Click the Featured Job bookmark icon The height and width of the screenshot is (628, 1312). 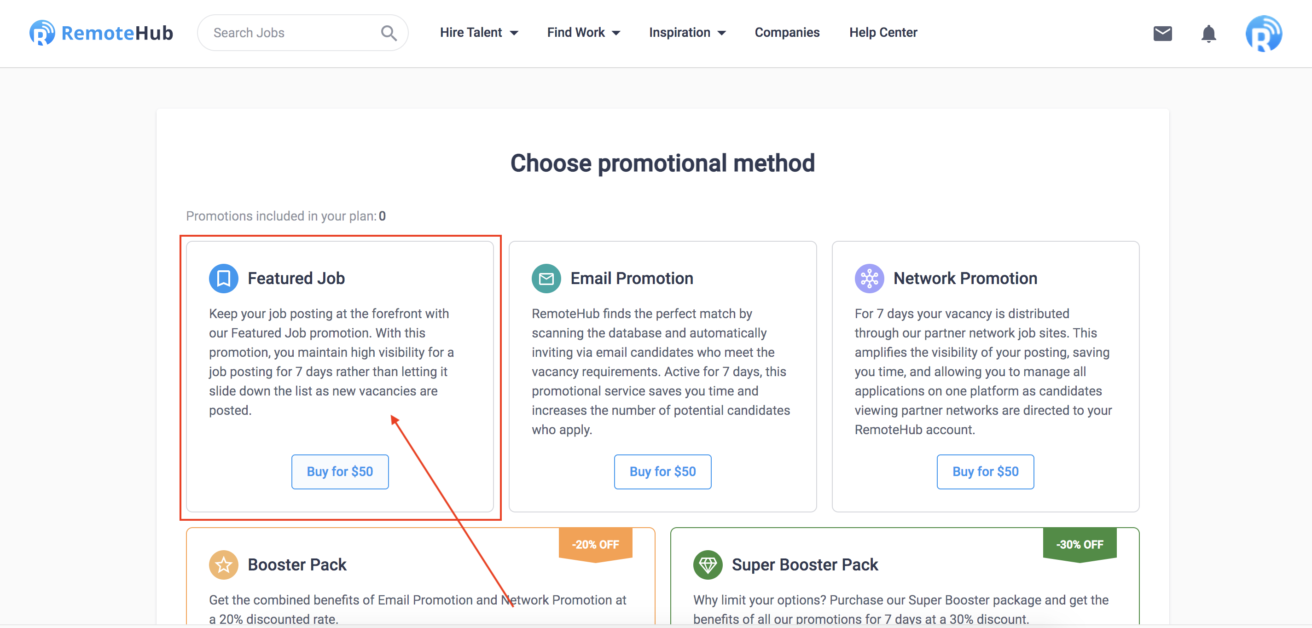click(x=224, y=278)
